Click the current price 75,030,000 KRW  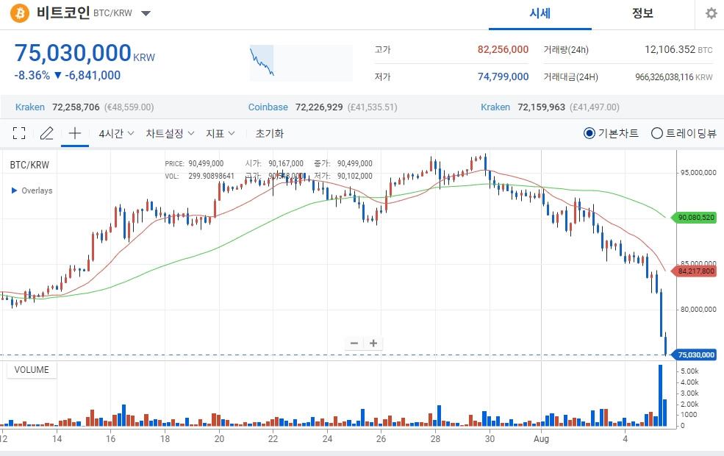[x=85, y=53]
